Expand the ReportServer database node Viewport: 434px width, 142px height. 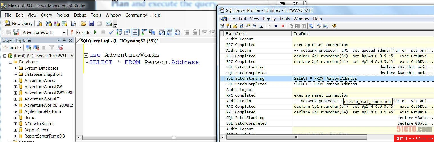(16, 130)
